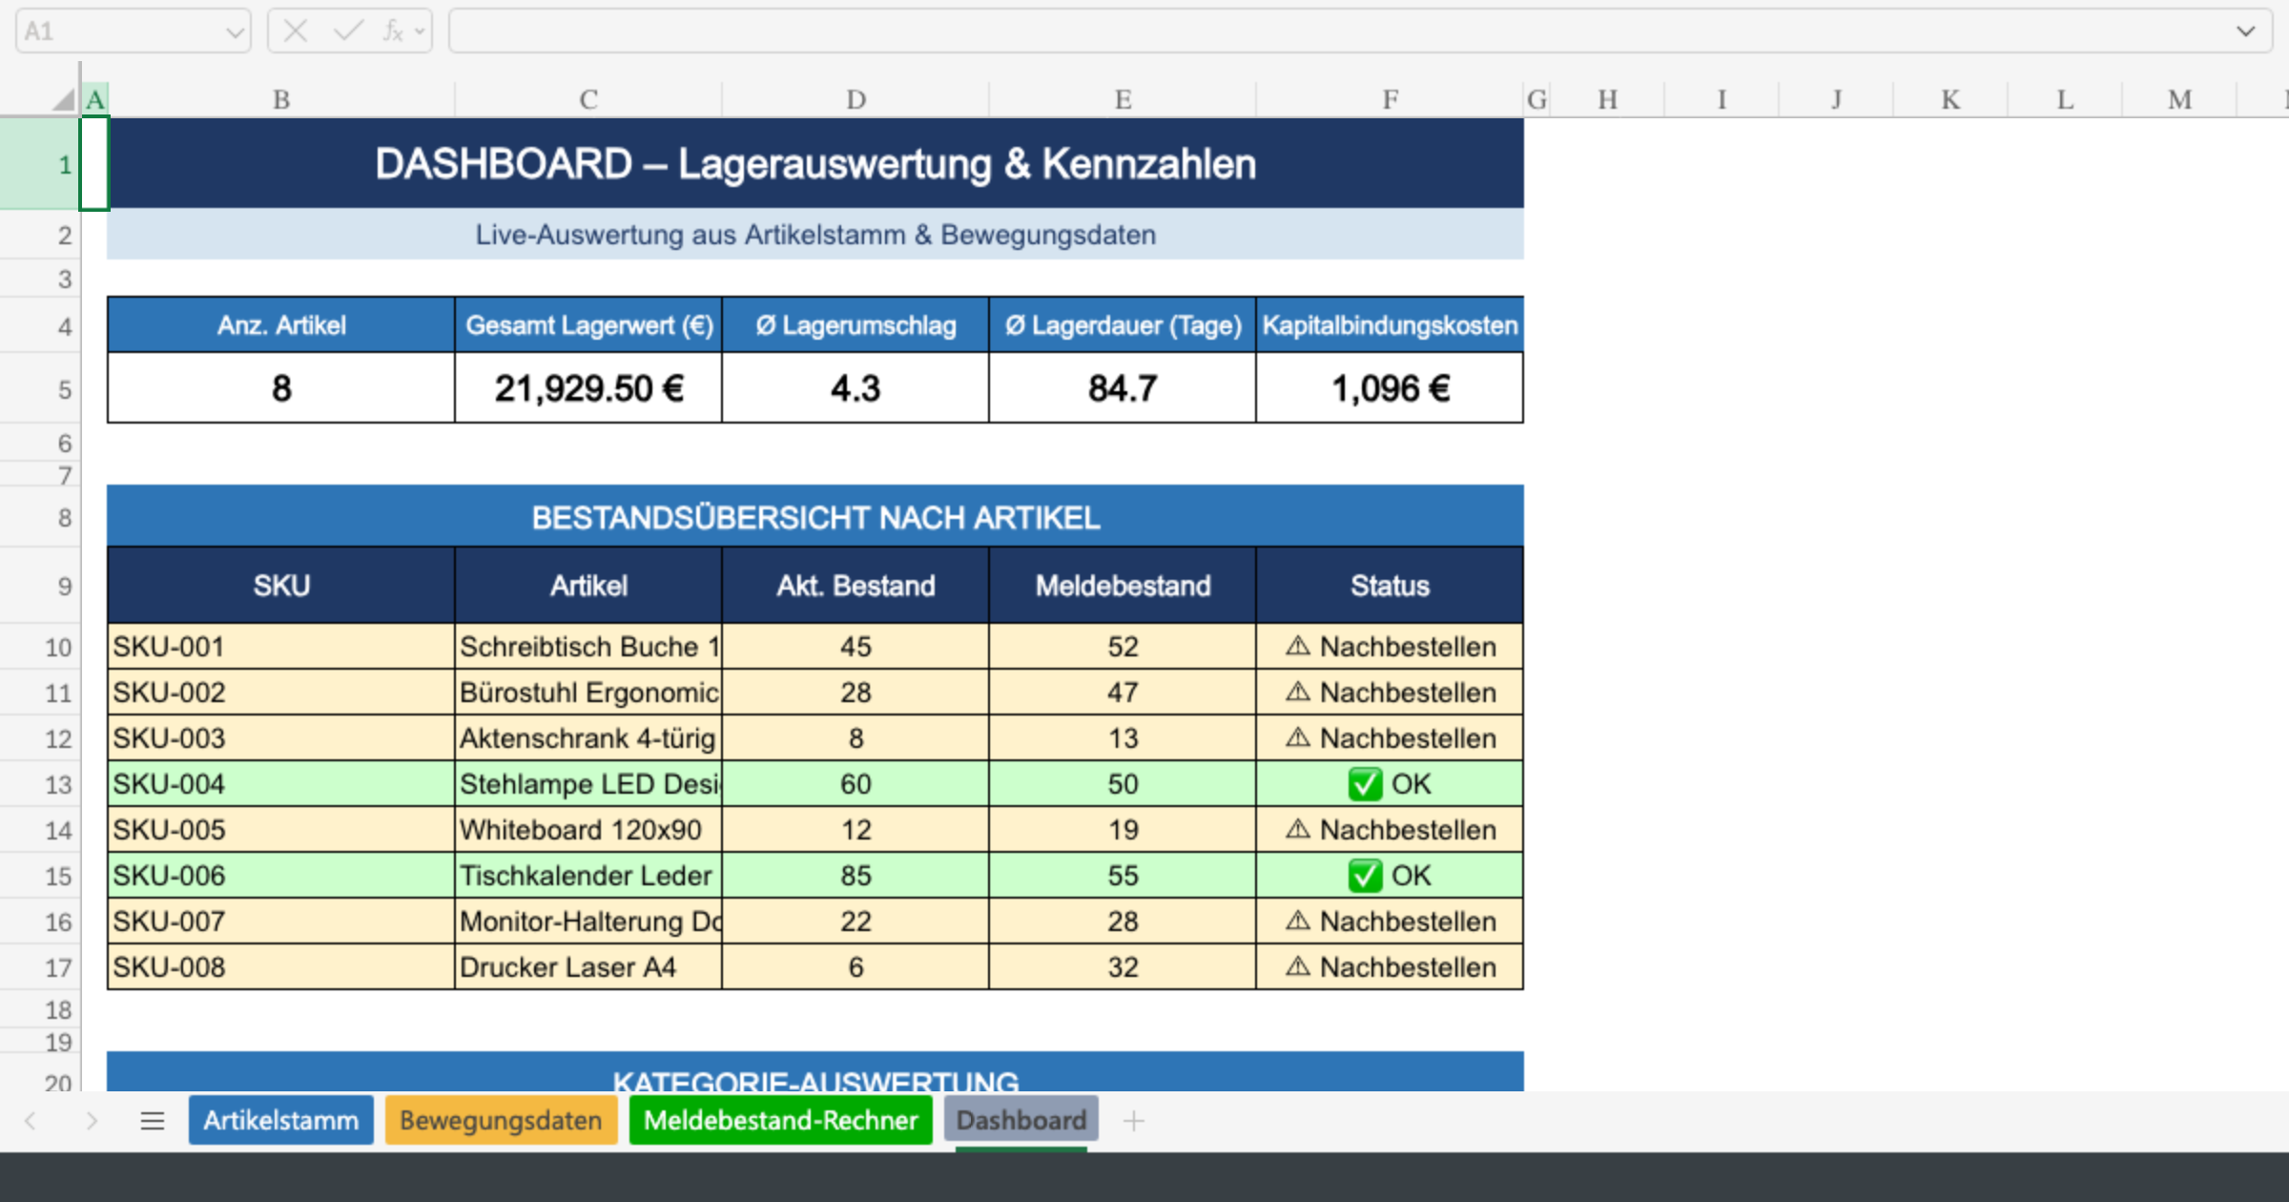2289x1202 pixels.
Task: Click the cancel (X) formula icon
Action: (x=296, y=31)
